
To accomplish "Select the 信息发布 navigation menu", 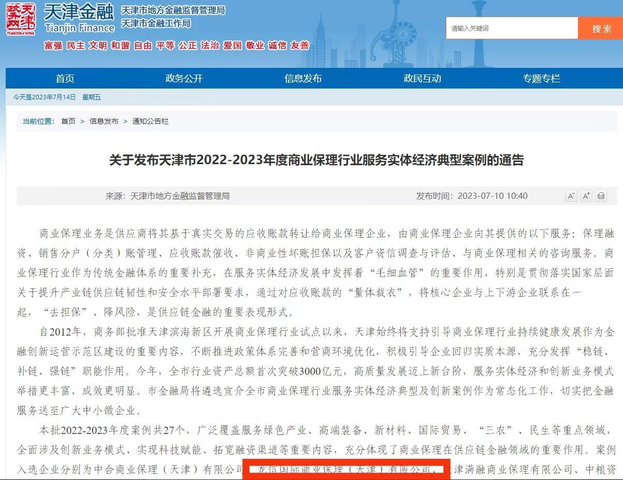I will point(303,78).
